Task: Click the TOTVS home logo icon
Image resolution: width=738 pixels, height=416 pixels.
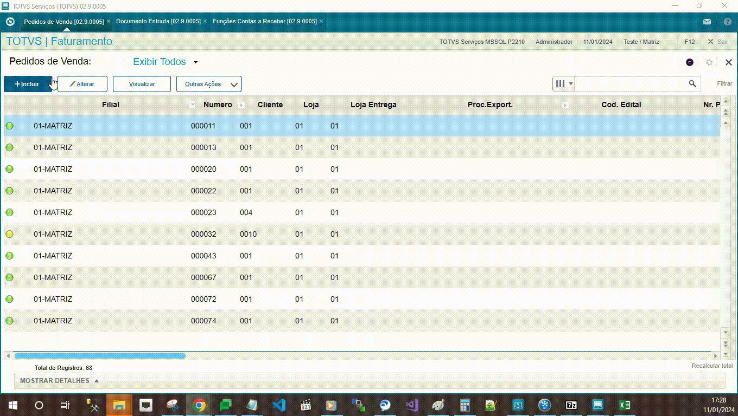Action: tap(10, 22)
